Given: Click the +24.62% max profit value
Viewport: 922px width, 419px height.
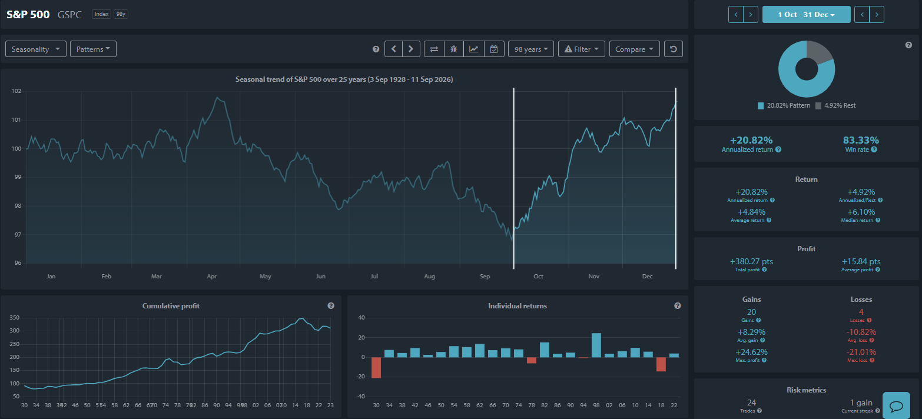Looking at the screenshot, I should point(751,352).
